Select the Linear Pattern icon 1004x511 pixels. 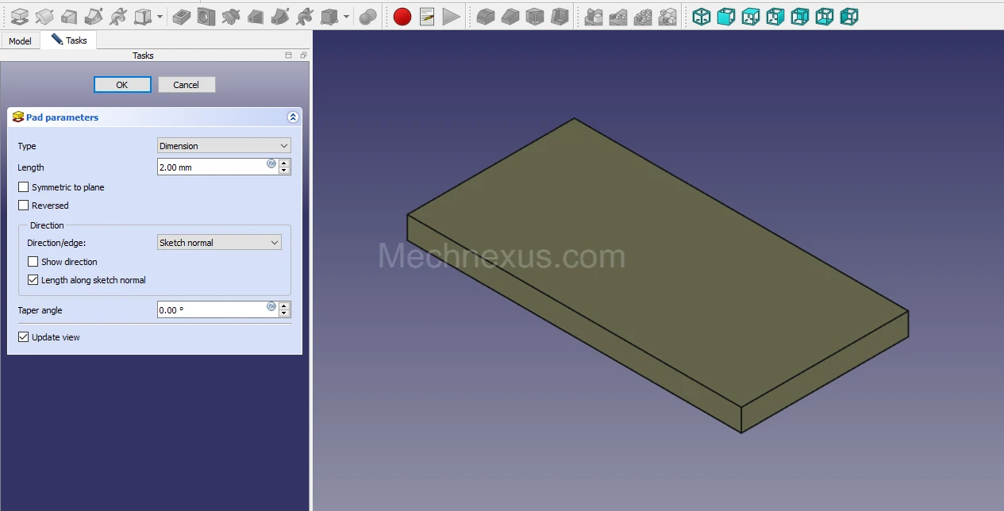point(618,16)
